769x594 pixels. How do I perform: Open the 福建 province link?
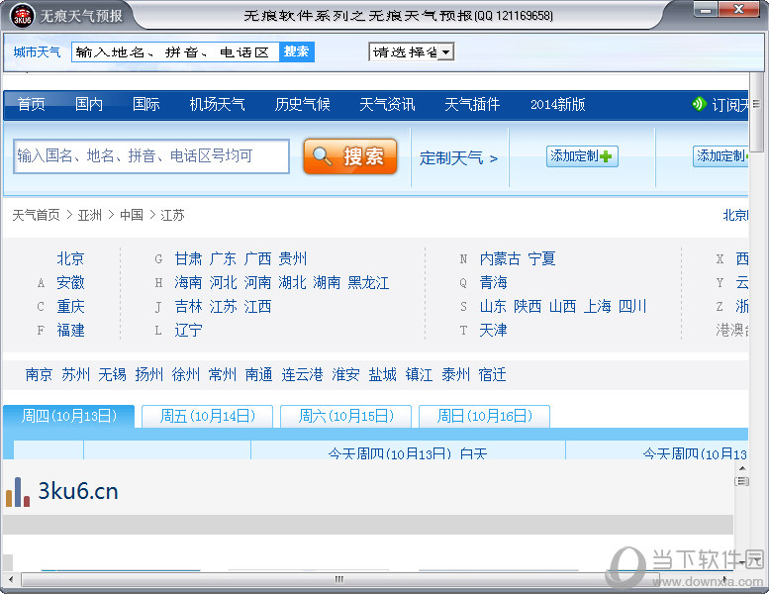(70, 330)
